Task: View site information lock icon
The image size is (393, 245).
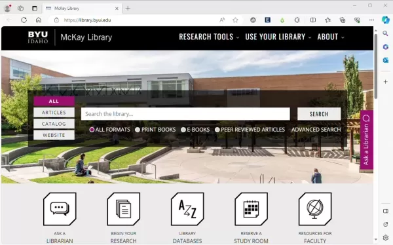Action: tap(56, 20)
